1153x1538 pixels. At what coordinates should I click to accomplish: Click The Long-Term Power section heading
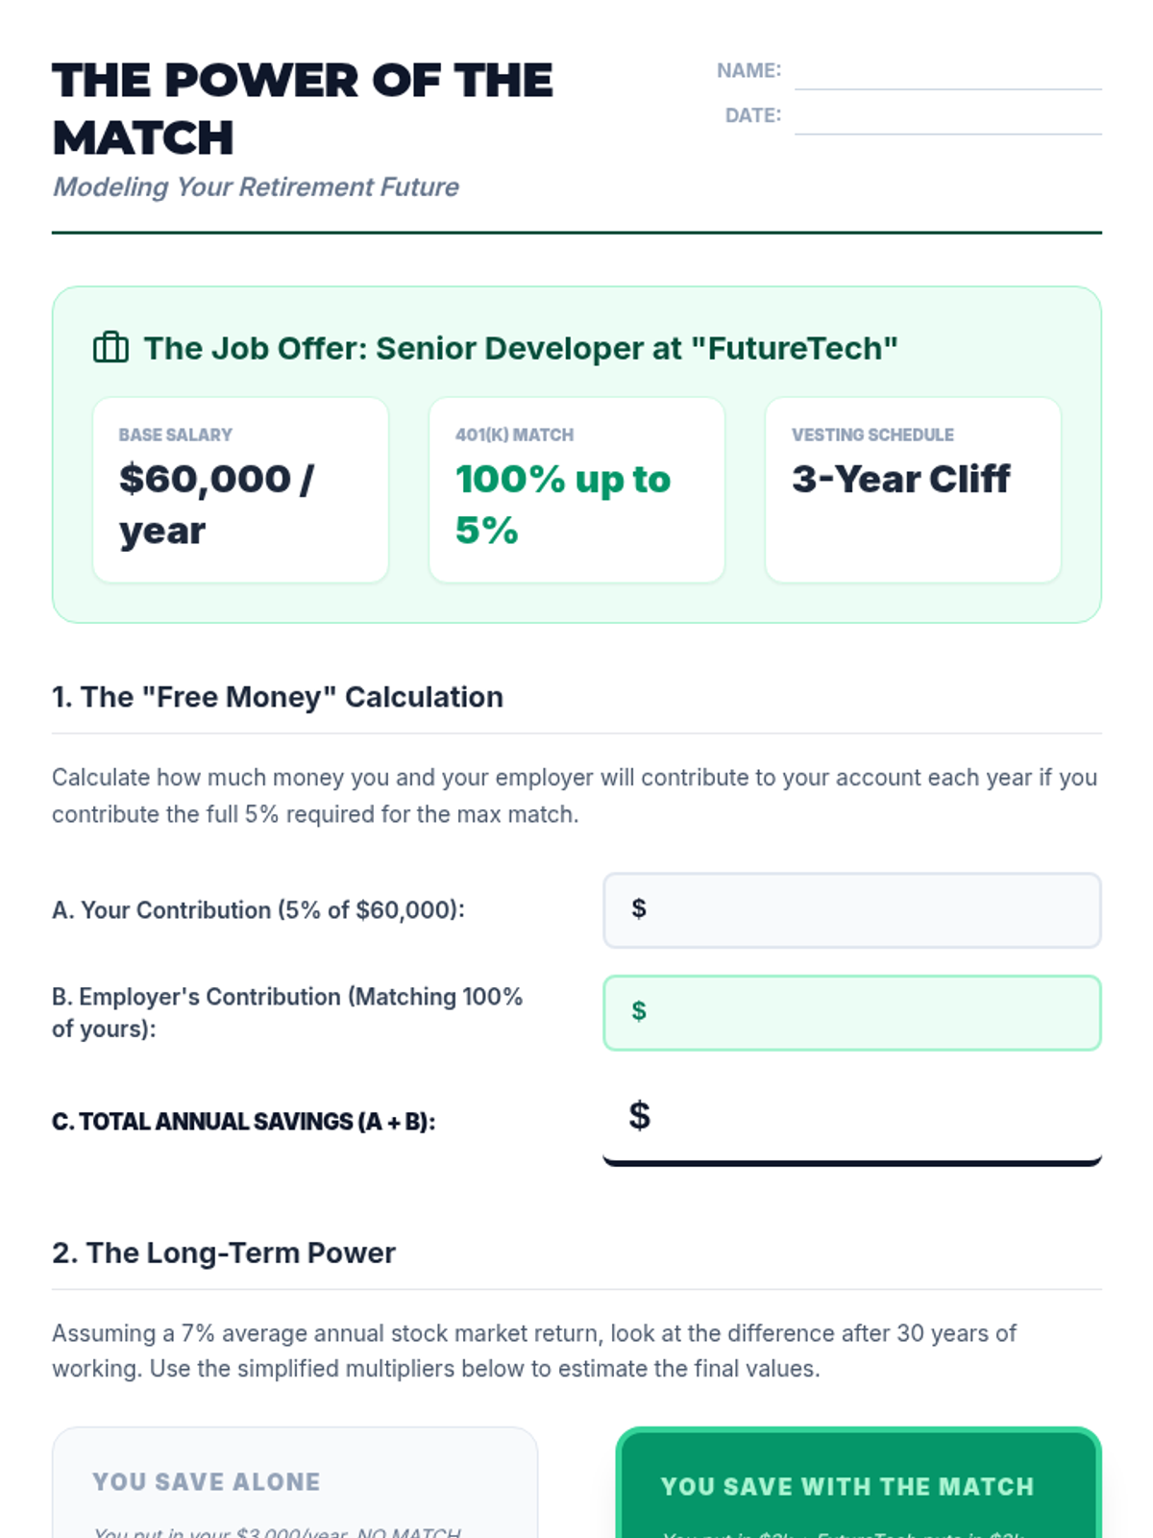224,1253
